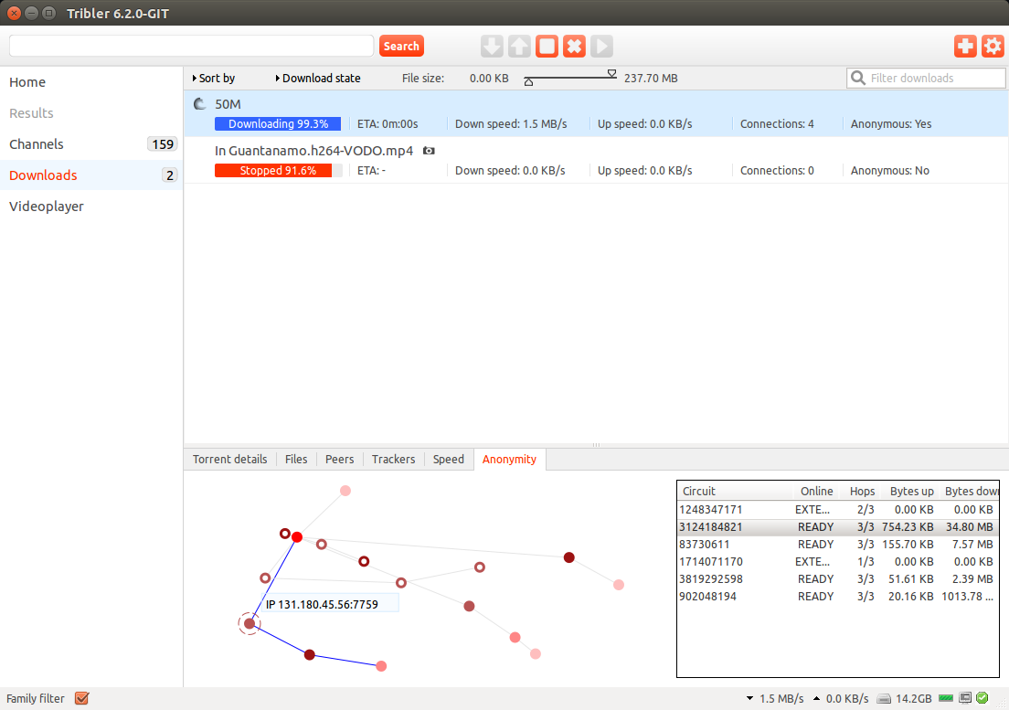Click the main search input field

click(x=191, y=47)
